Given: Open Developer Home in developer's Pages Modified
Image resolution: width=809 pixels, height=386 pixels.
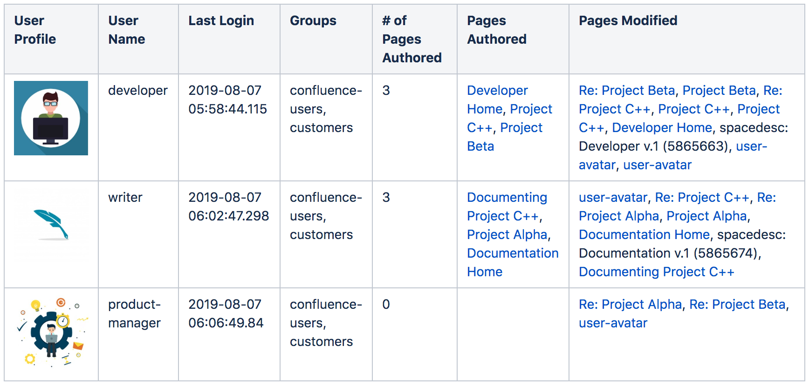Looking at the screenshot, I should coord(662,127).
